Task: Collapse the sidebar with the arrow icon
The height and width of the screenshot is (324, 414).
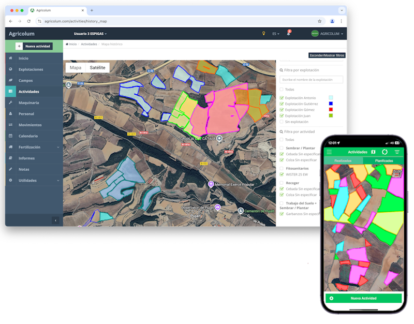Action: (56, 220)
